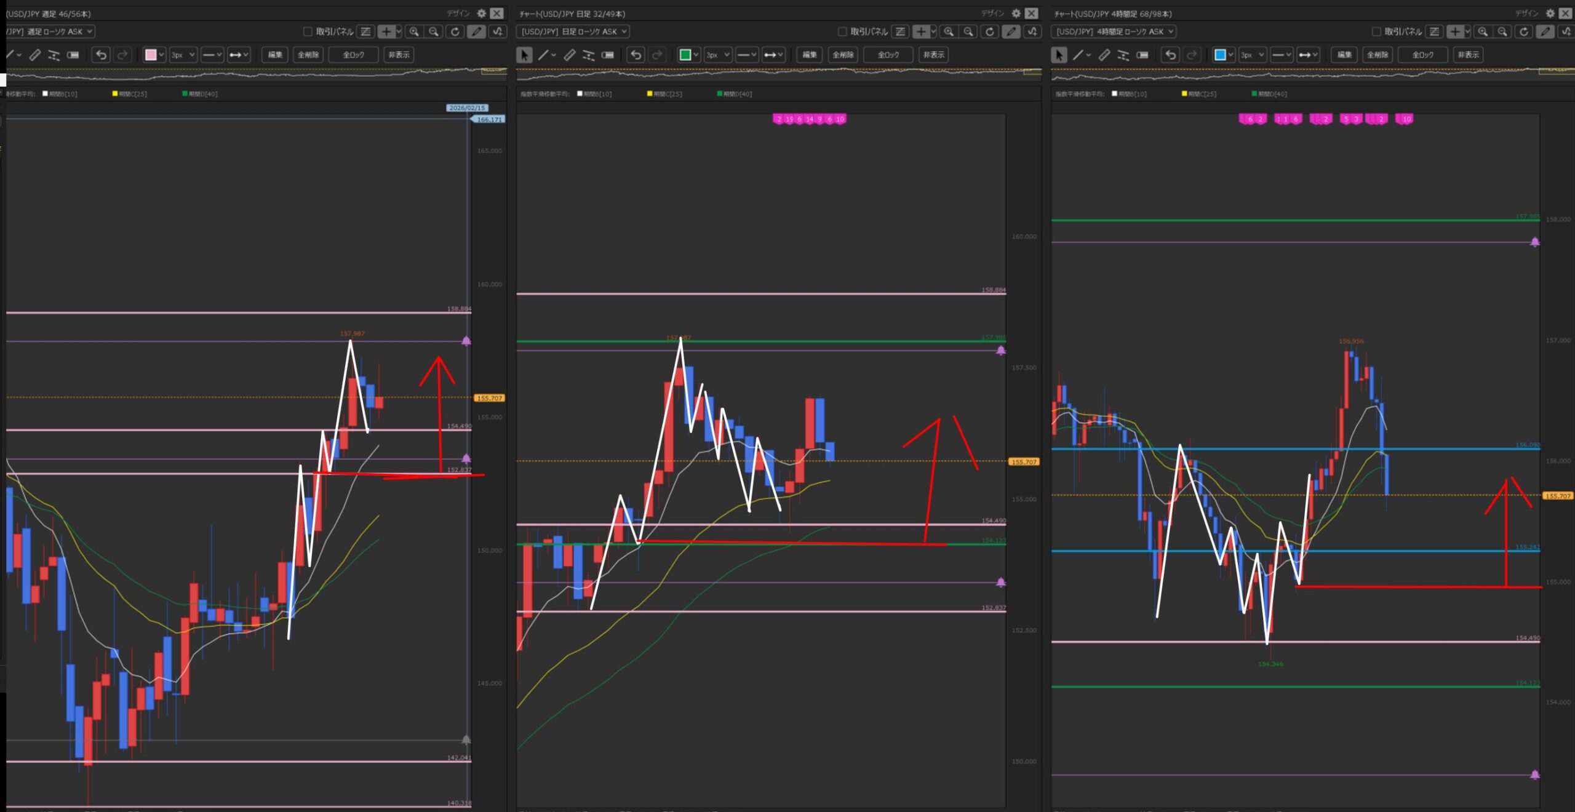Click undo arrow in weekly chart toolbar

pyautogui.click(x=102, y=55)
